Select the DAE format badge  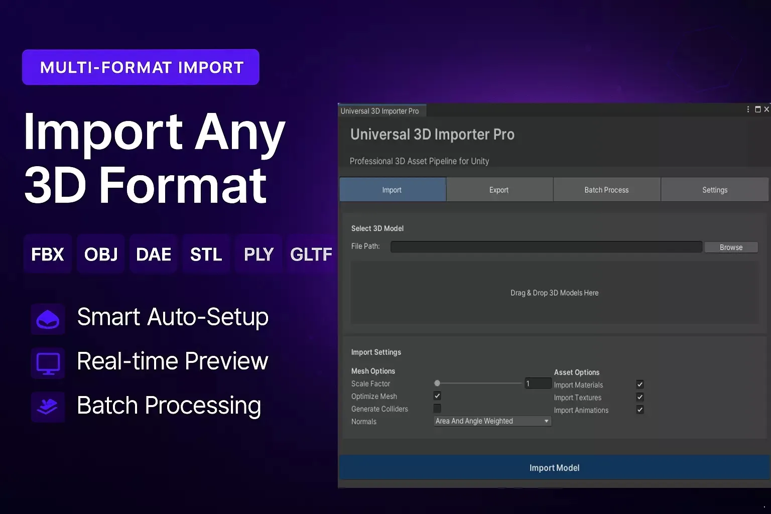[x=154, y=254]
